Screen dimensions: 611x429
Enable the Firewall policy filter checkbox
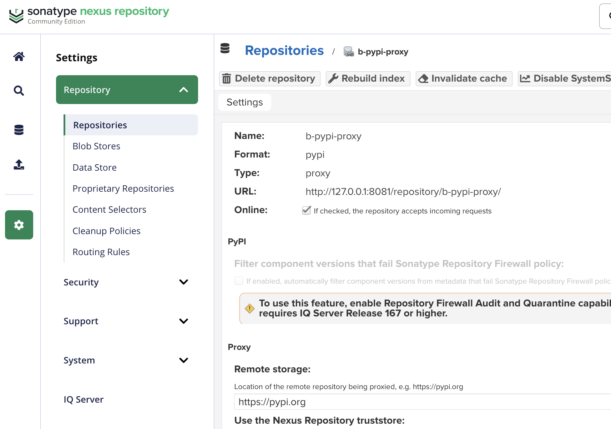239,281
